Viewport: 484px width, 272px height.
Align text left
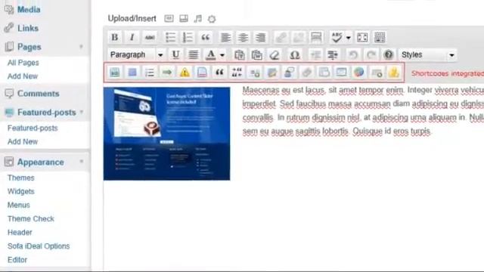(x=225, y=37)
